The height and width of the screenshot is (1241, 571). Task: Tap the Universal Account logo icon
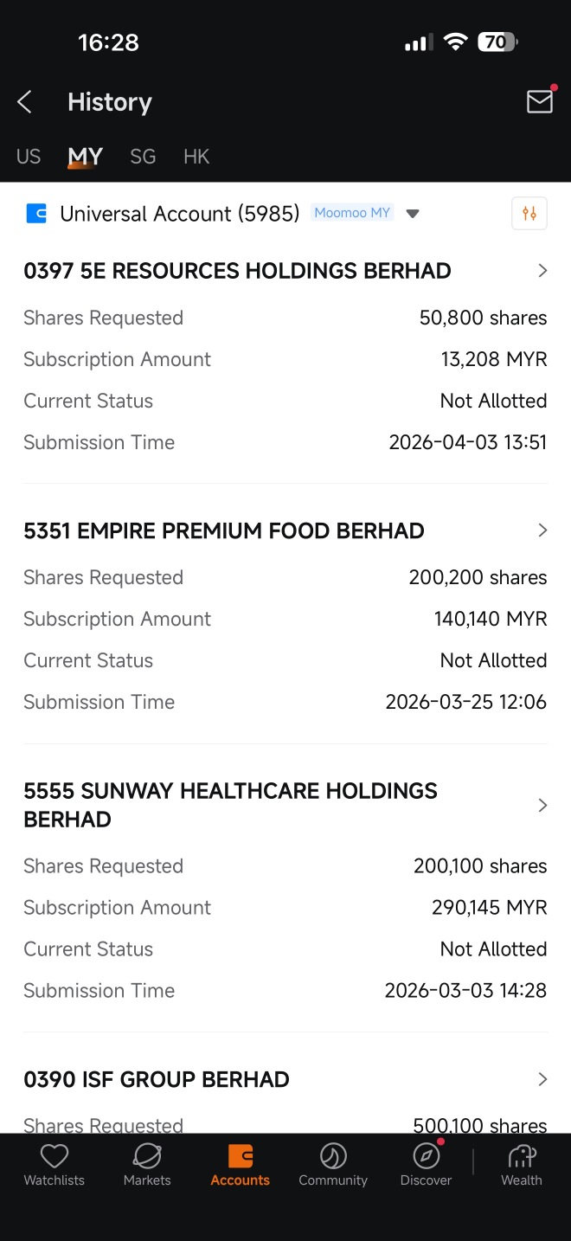click(36, 213)
